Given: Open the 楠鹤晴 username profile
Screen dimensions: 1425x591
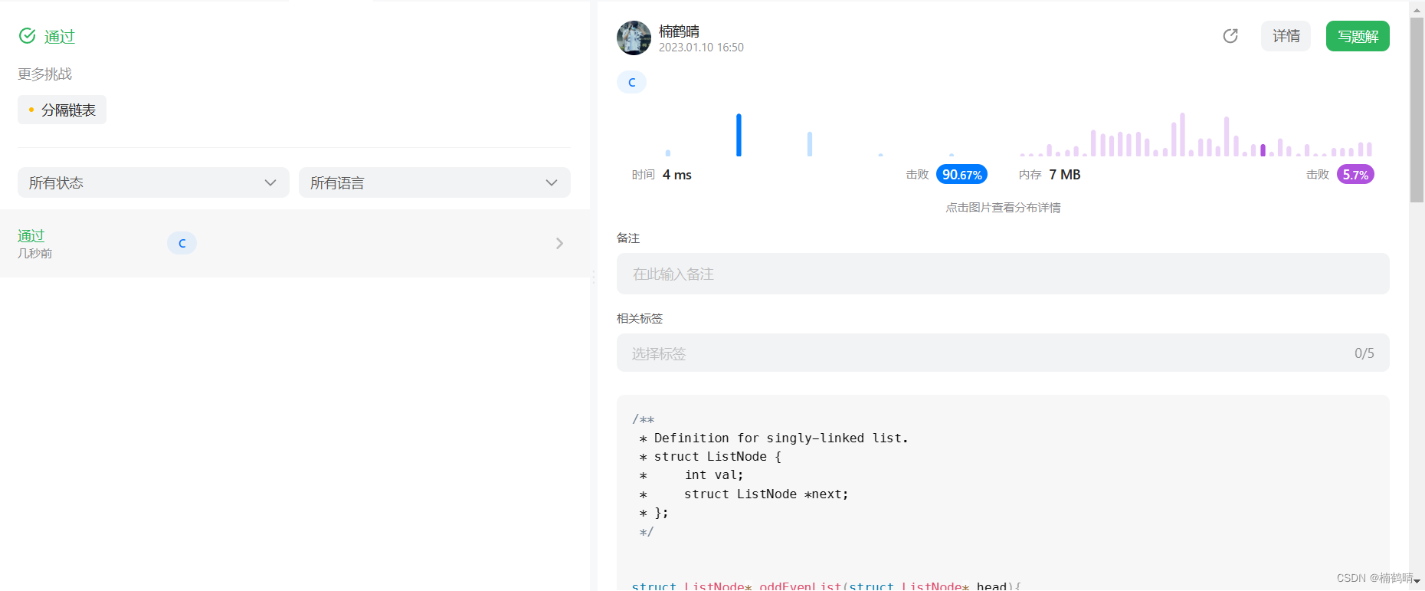Looking at the screenshot, I should [x=679, y=31].
